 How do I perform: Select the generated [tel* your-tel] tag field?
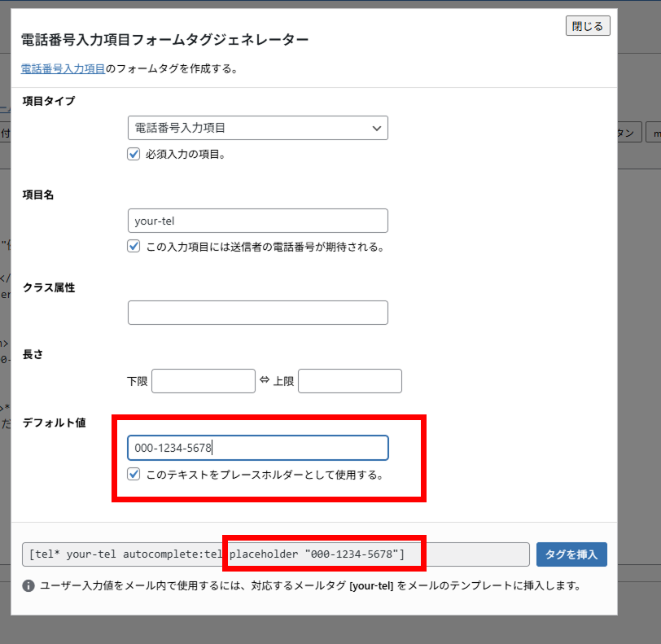pyautogui.click(x=275, y=554)
